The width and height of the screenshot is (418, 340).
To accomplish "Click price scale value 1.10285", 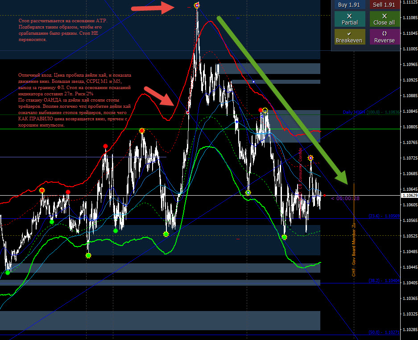I will [410, 330].
